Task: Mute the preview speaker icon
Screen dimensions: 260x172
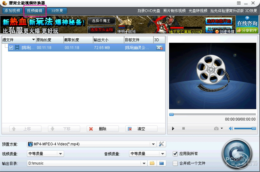Action: pos(231,128)
